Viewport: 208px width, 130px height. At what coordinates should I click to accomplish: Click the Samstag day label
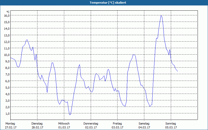pyautogui.click(x=144, y=124)
